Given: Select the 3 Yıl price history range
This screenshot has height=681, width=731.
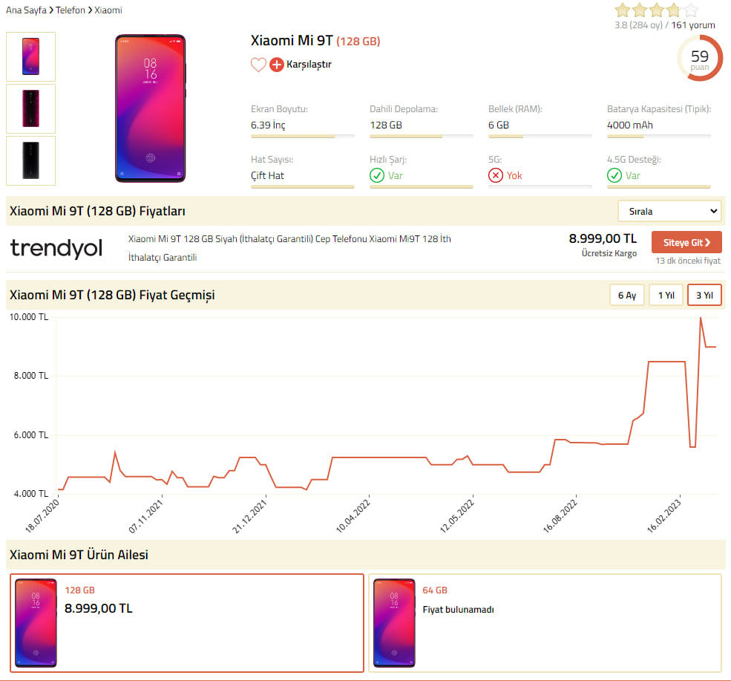Looking at the screenshot, I should [704, 296].
